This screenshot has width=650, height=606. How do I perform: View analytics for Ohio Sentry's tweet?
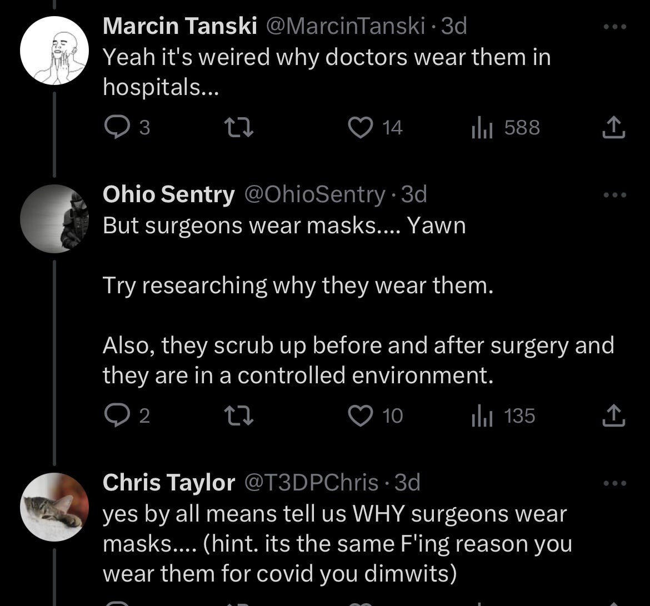478,415
